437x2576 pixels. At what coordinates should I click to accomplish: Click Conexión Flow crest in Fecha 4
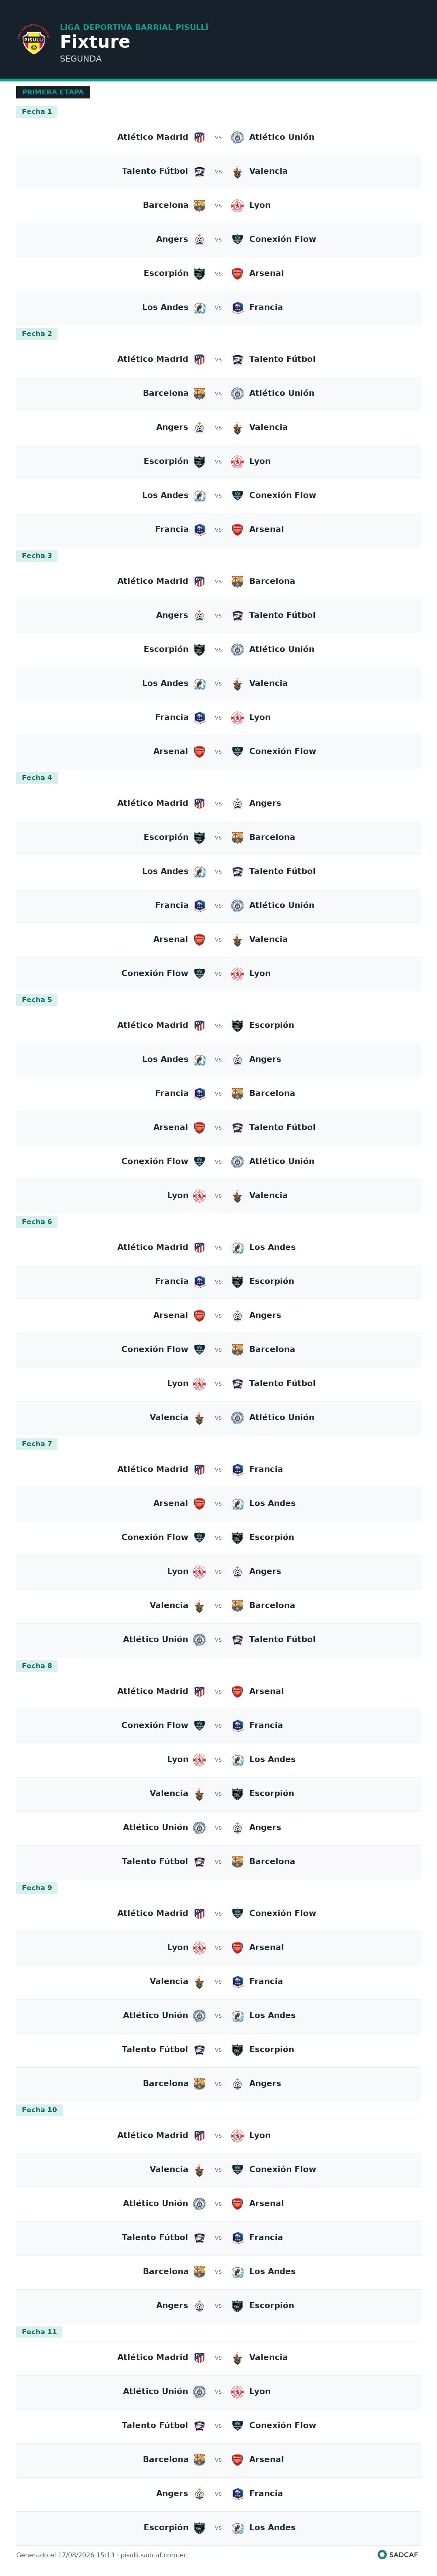[x=199, y=973]
